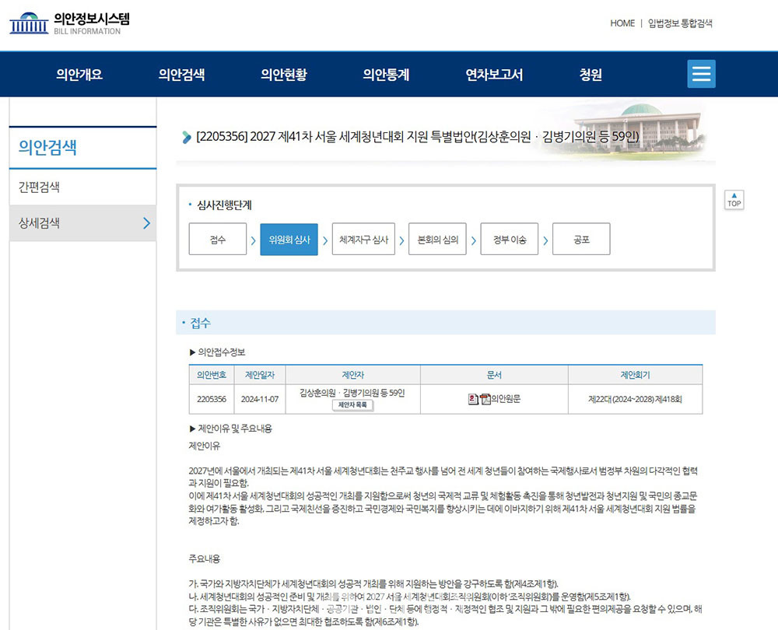Go to HOME via the top link
Image resolution: width=778 pixels, height=630 pixels.
(x=622, y=23)
